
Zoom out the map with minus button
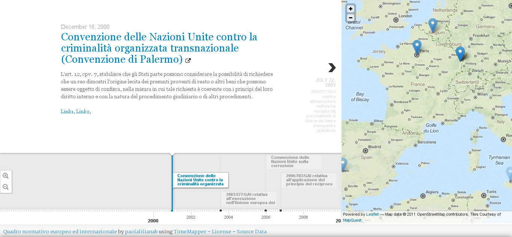[x=350, y=18]
